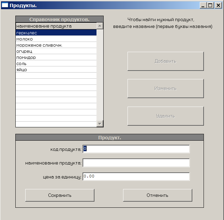Minimize the Продукты window
224x220 pixels.
tap(203, 5)
